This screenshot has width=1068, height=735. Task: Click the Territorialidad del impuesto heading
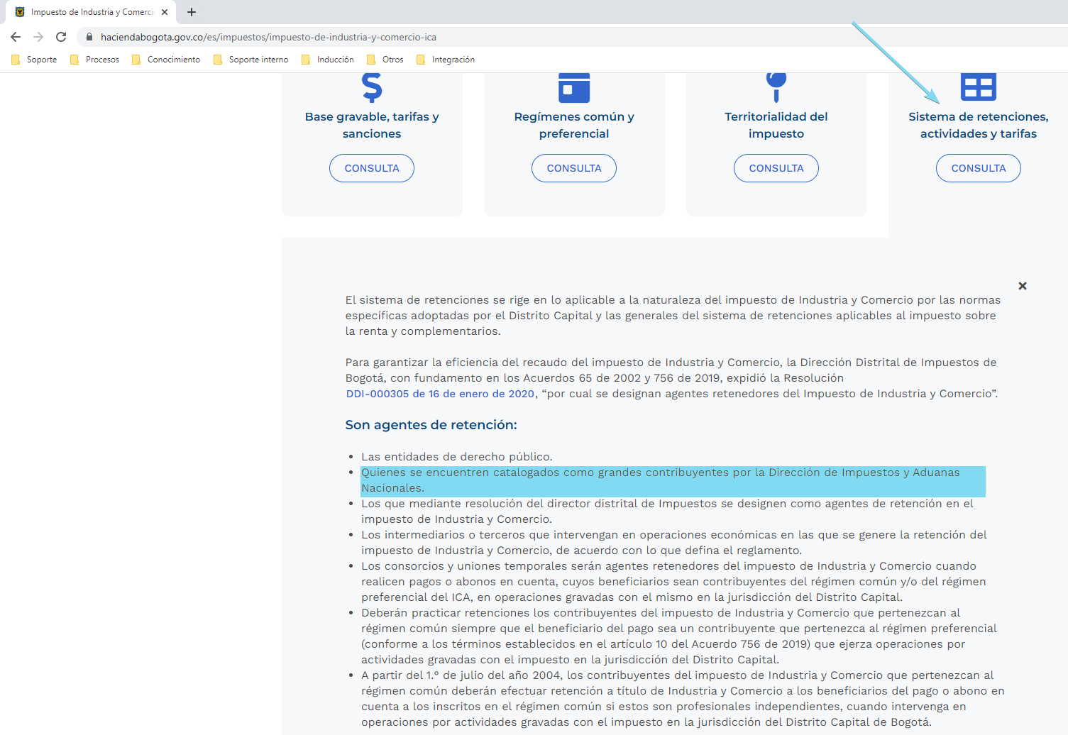(x=776, y=125)
